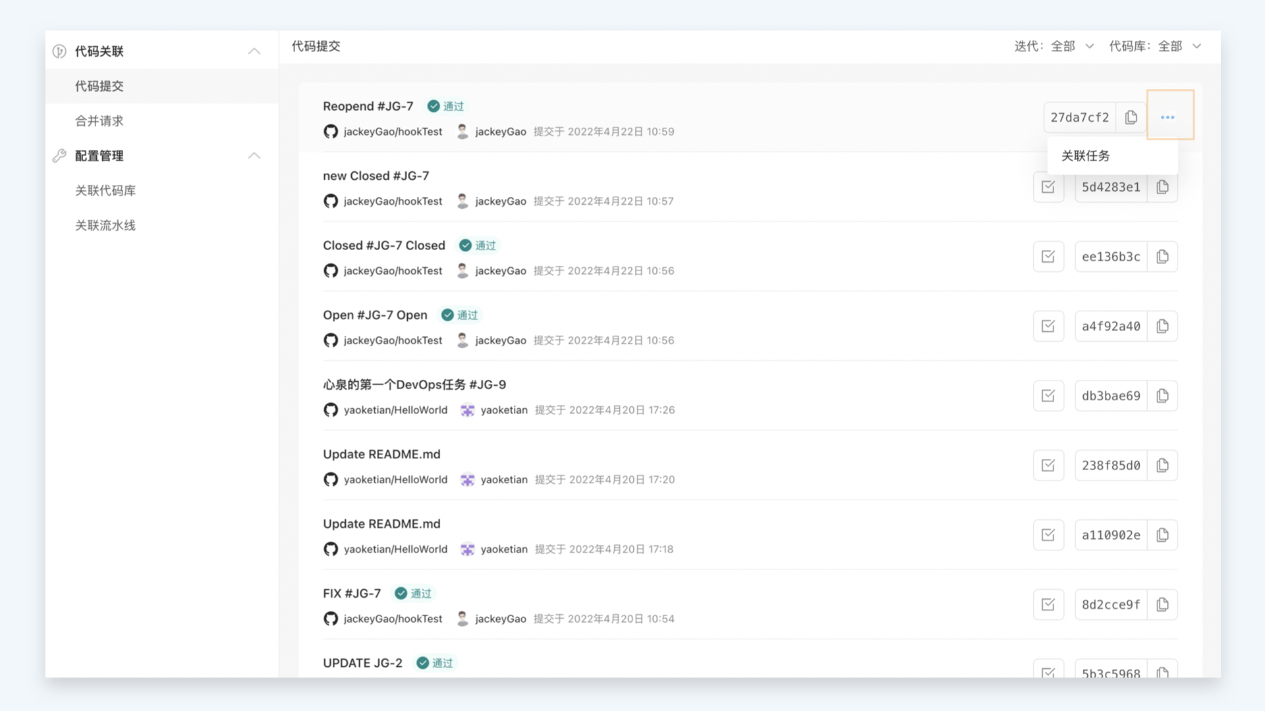This screenshot has width=1265, height=711.
Task: Click commit hash a4f92a40 label
Action: 1111,327
